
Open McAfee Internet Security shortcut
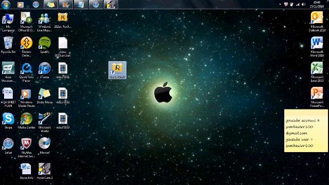(x=26, y=147)
